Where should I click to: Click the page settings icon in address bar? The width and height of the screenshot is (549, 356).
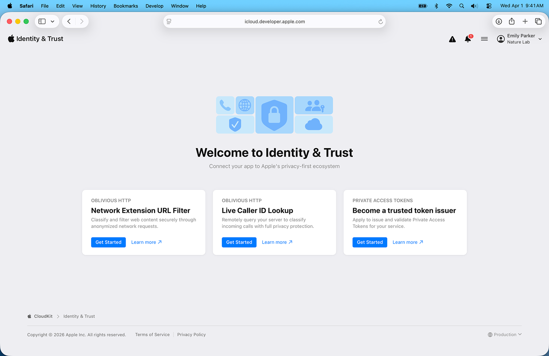(169, 22)
